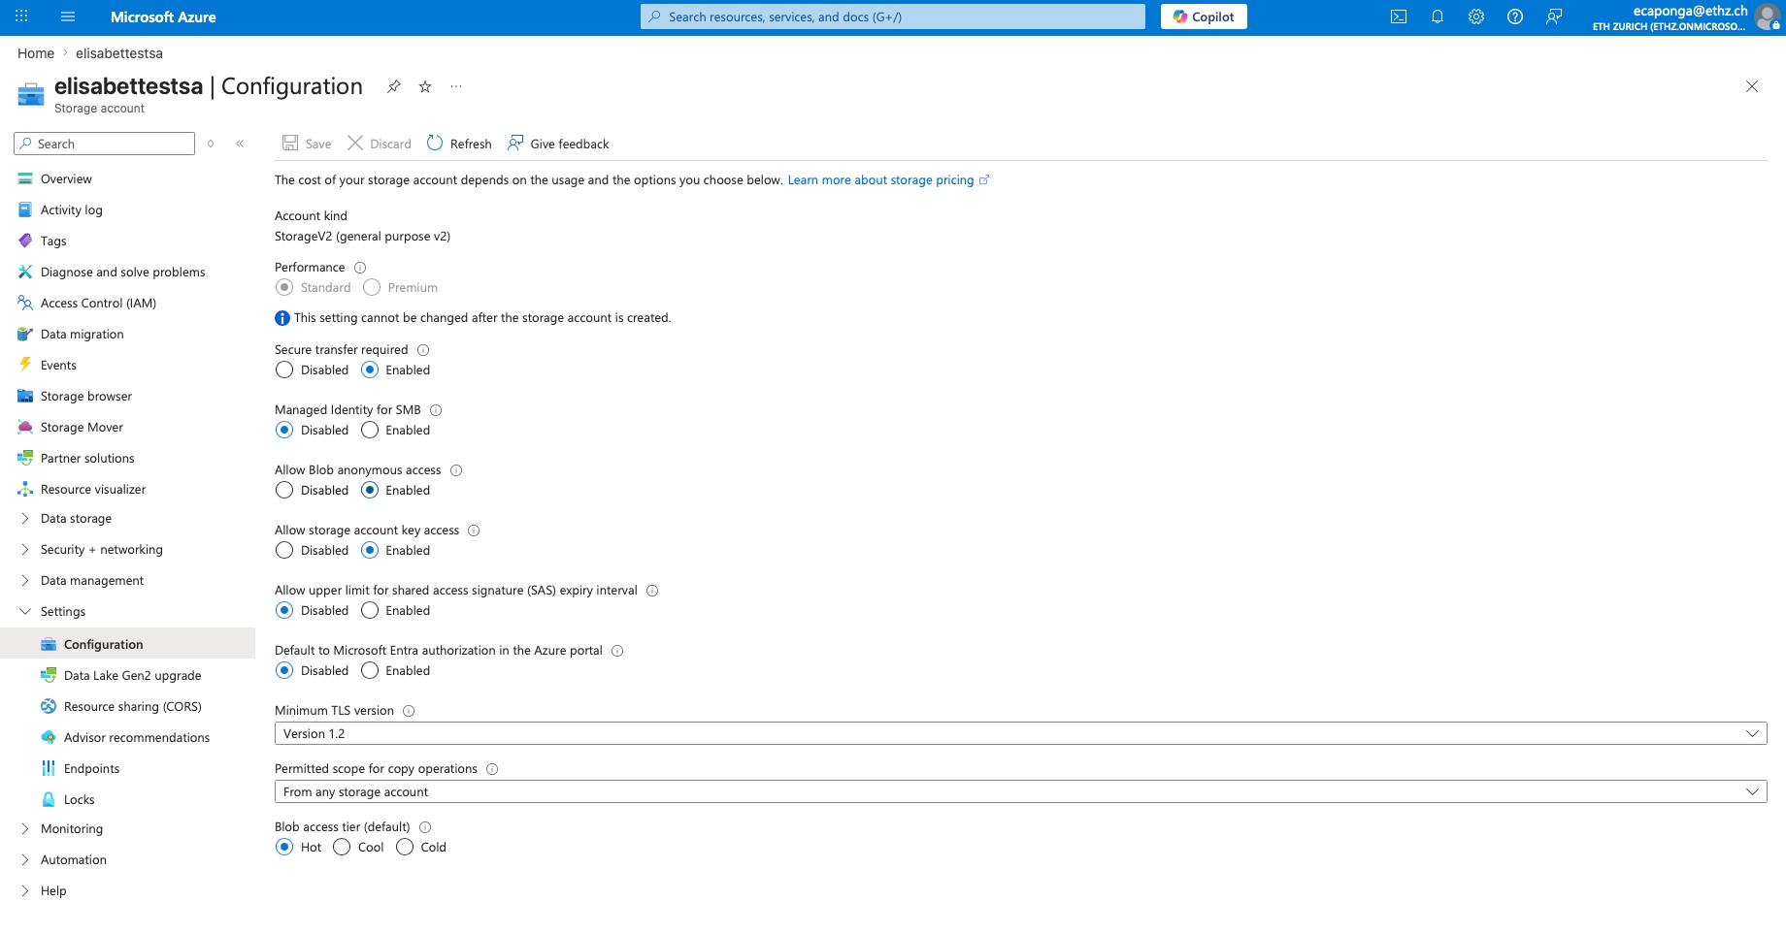The height and width of the screenshot is (933, 1786).
Task: Select the Cool blob access tier
Action: point(342,847)
